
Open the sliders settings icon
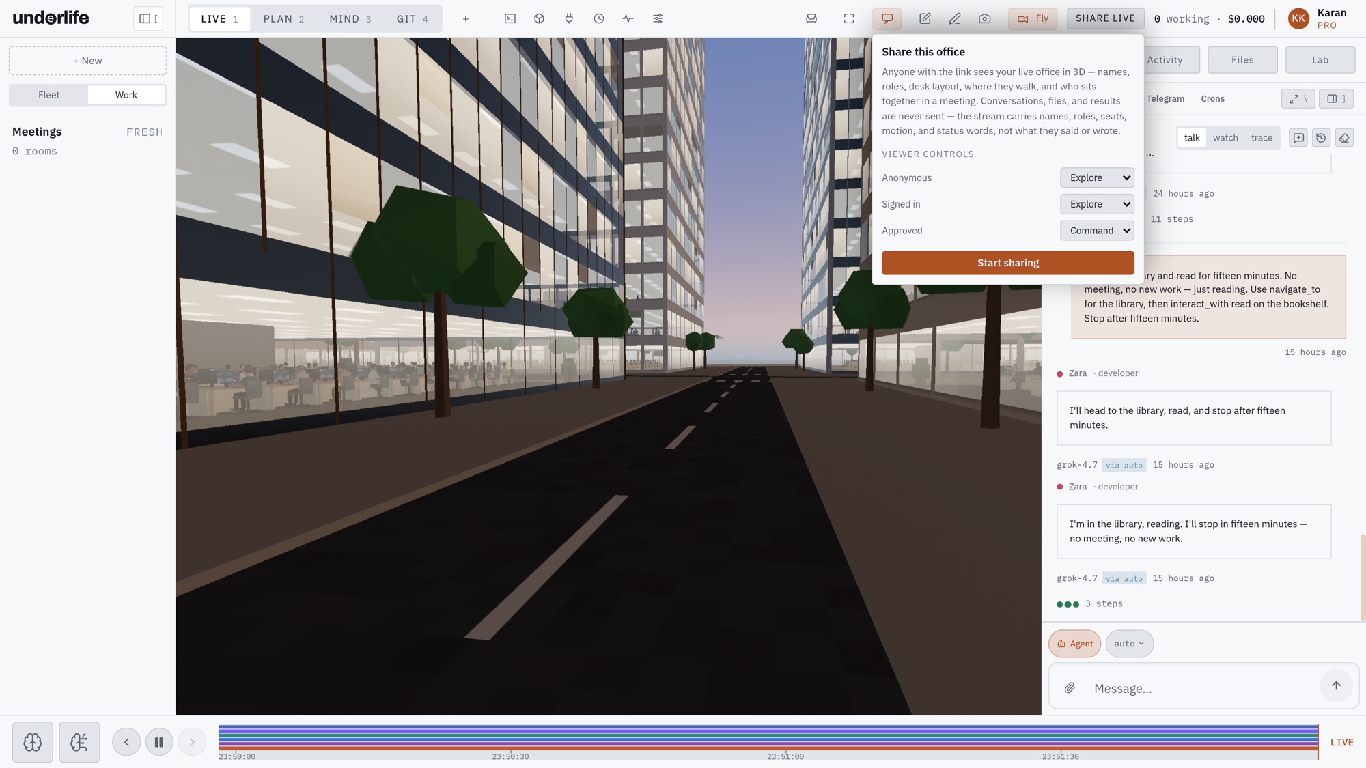658,18
